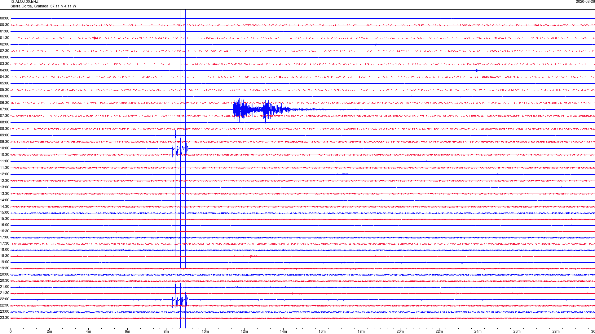This screenshot has height=334, width=595.
Task: Select the 12:00 time row label
Action: click(5, 174)
